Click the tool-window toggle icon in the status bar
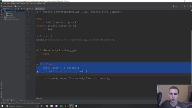192x108 pixels. tap(1, 103)
